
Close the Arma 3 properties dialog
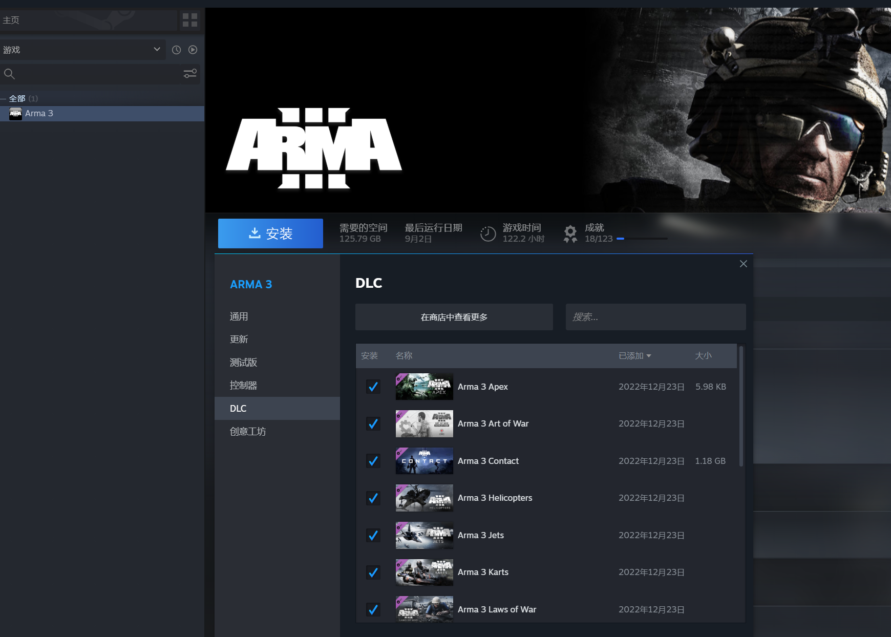click(744, 264)
